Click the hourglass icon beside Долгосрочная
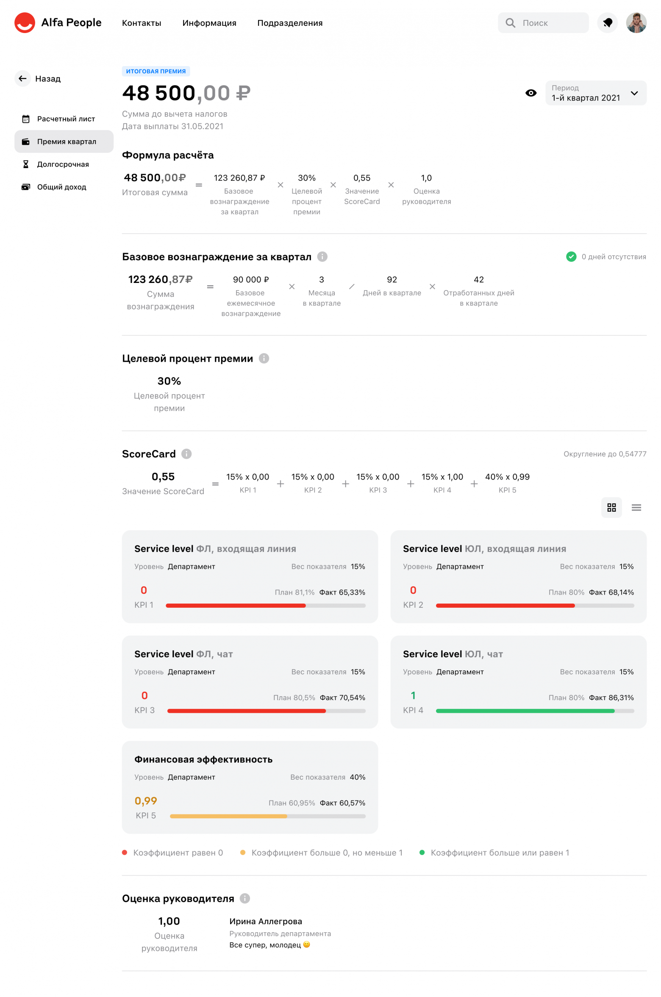This screenshot has width=661, height=997. tap(26, 164)
